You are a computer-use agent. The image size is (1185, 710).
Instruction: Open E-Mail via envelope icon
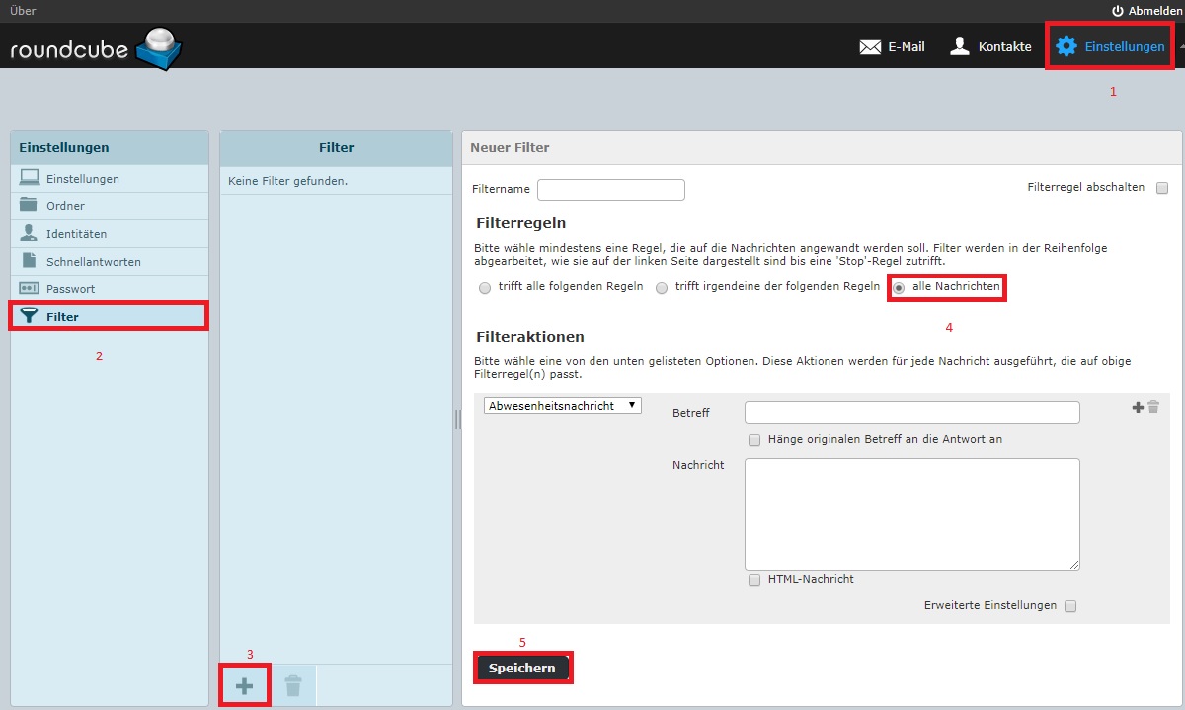(x=870, y=46)
